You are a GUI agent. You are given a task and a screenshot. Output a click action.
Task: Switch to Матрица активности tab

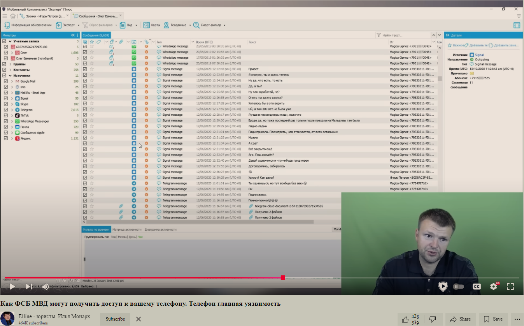(127, 229)
